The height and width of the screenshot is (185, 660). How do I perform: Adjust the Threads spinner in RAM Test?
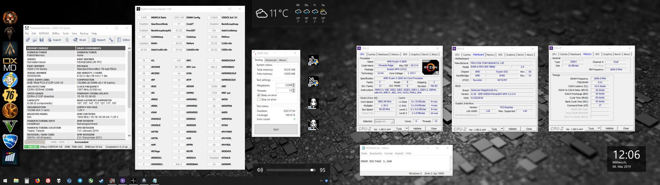294,91
